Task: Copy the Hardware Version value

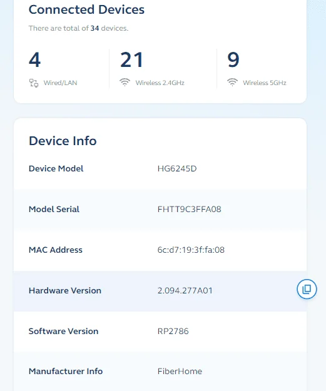Action: click(x=307, y=289)
